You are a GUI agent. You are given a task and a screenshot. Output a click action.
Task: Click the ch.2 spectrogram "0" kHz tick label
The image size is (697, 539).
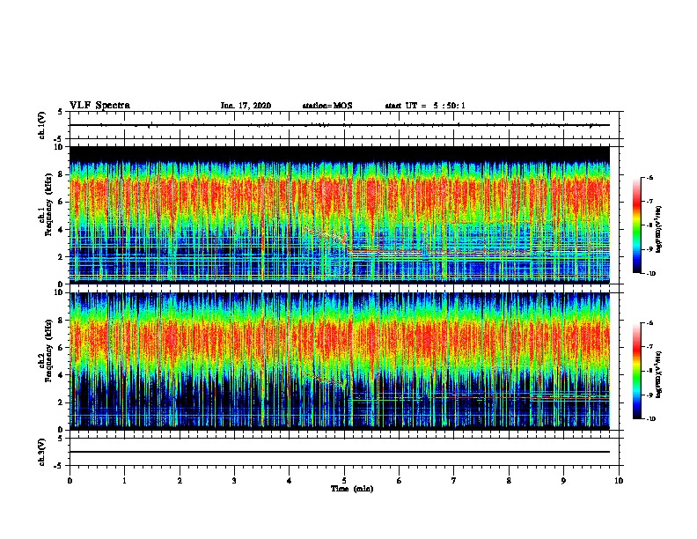62,430
